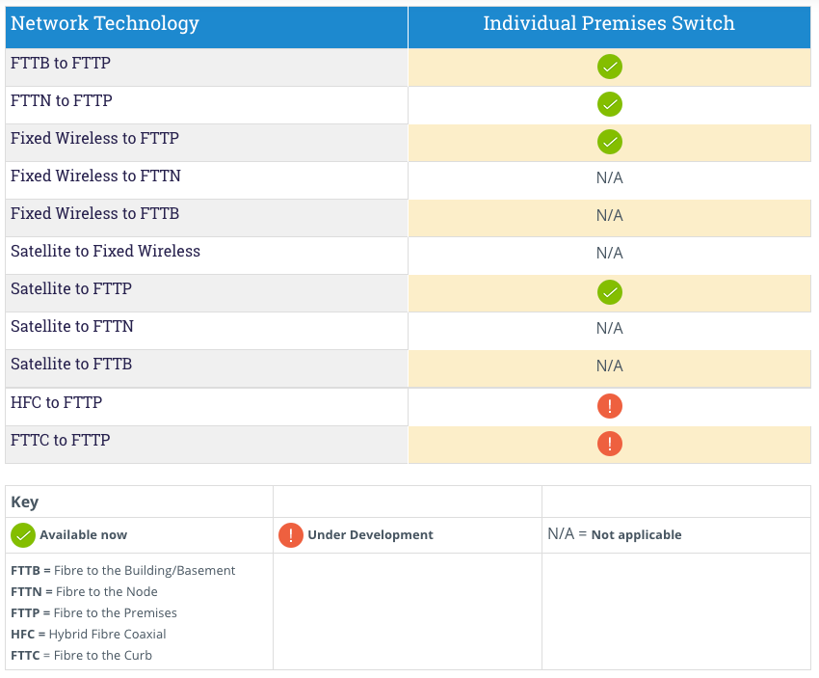Click the green checkmark for FTTB to FTTP
819x678 pixels.
click(x=609, y=67)
